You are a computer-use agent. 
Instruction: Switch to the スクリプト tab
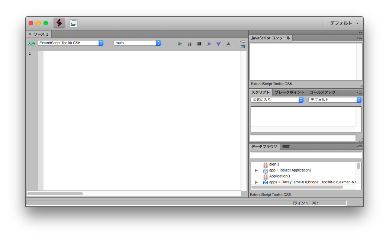(260, 92)
